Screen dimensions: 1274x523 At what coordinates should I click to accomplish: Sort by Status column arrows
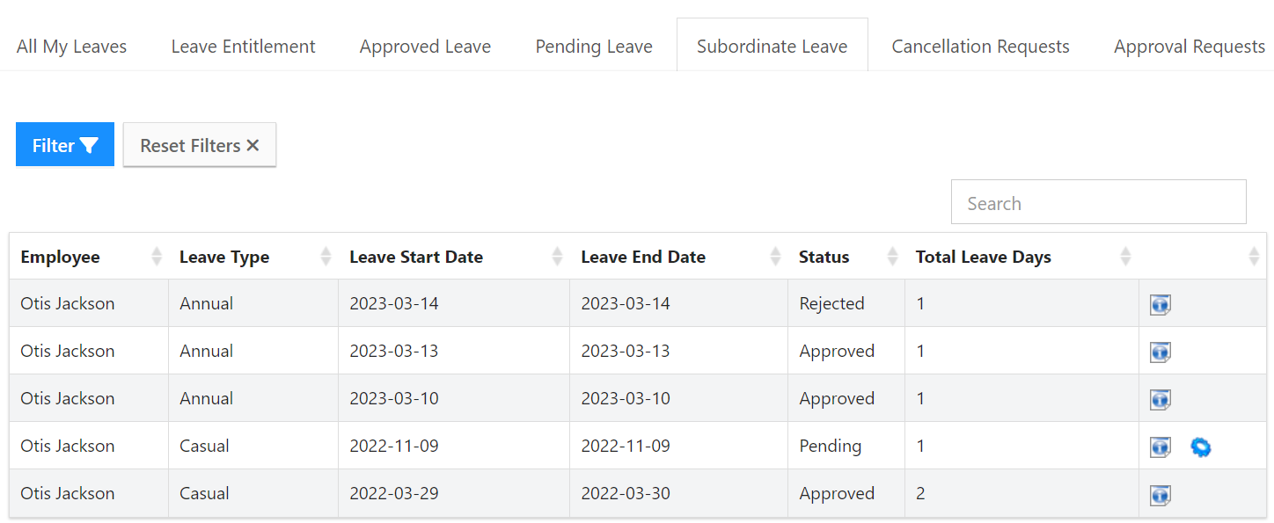tap(893, 257)
